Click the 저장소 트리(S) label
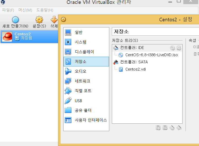 (x=125, y=40)
